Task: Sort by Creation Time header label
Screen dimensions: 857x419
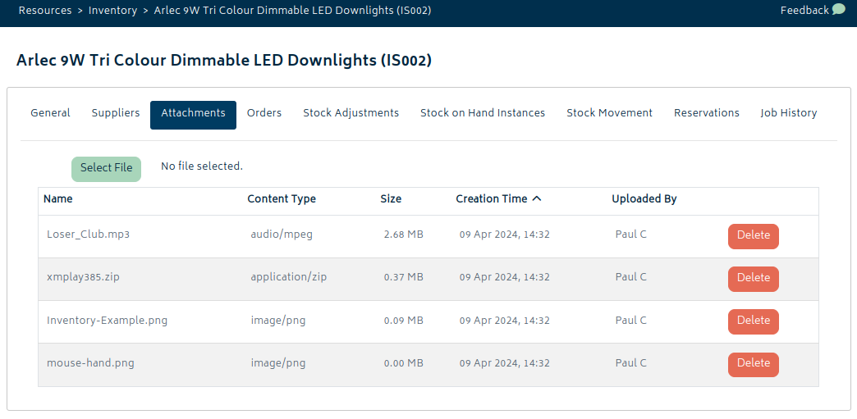Action: pos(492,199)
